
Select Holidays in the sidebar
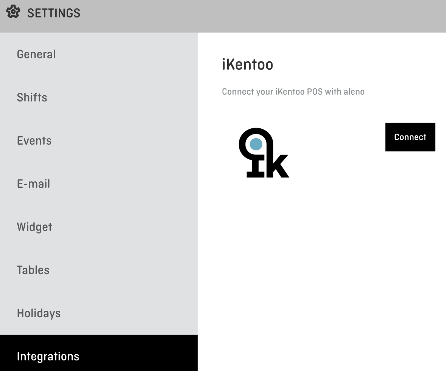coord(99,313)
